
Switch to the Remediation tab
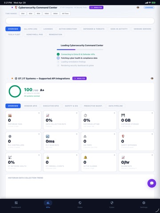(x=56, y=35)
